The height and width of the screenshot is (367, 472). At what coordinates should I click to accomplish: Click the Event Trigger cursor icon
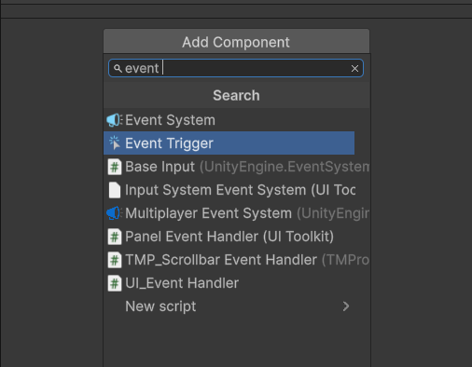click(x=115, y=143)
